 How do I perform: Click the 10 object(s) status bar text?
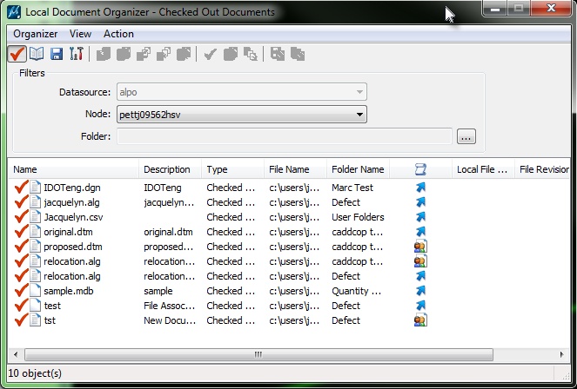[x=35, y=373]
